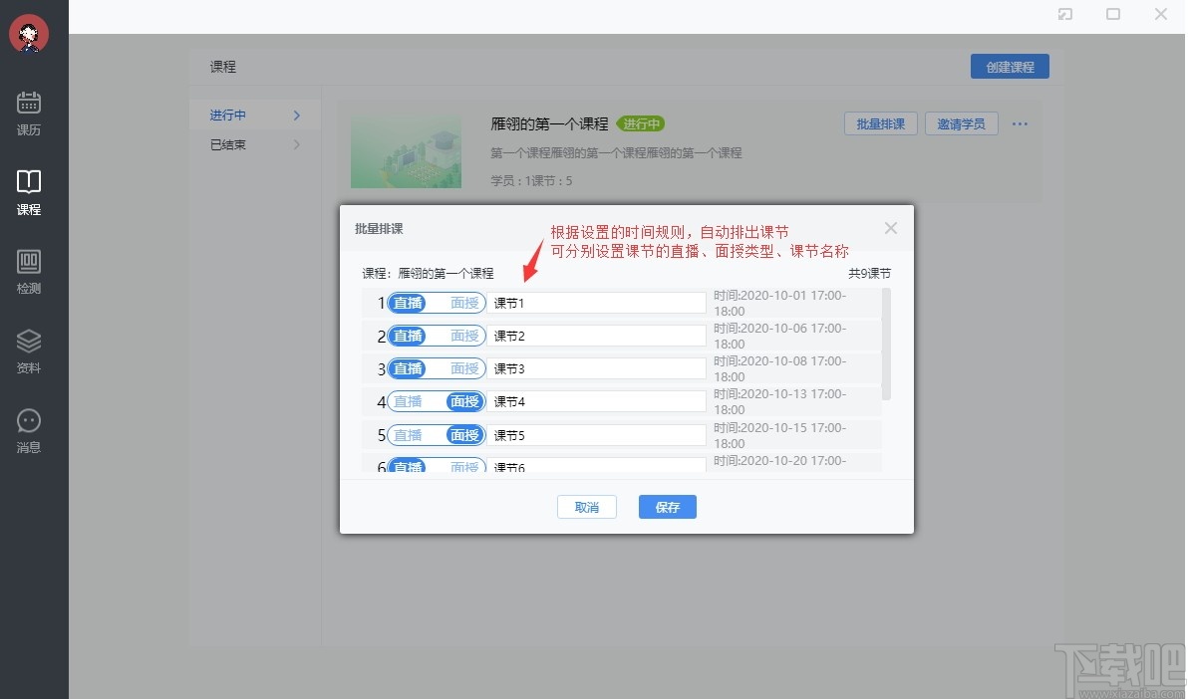The height and width of the screenshot is (699, 1189).
Task: Switch 课节1 to 面授 mode
Action: [464, 303]
